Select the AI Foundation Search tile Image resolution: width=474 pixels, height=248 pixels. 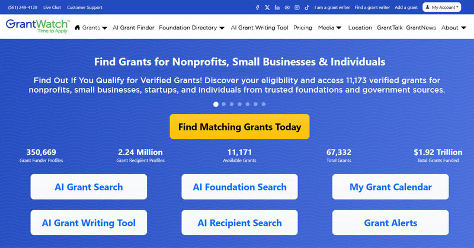point(239,187)
